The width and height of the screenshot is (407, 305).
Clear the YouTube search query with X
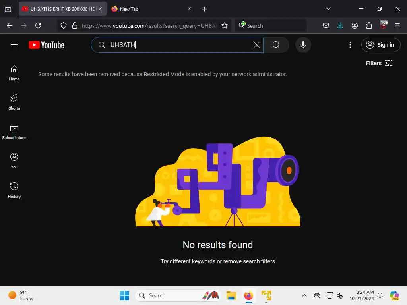[256, 45]
